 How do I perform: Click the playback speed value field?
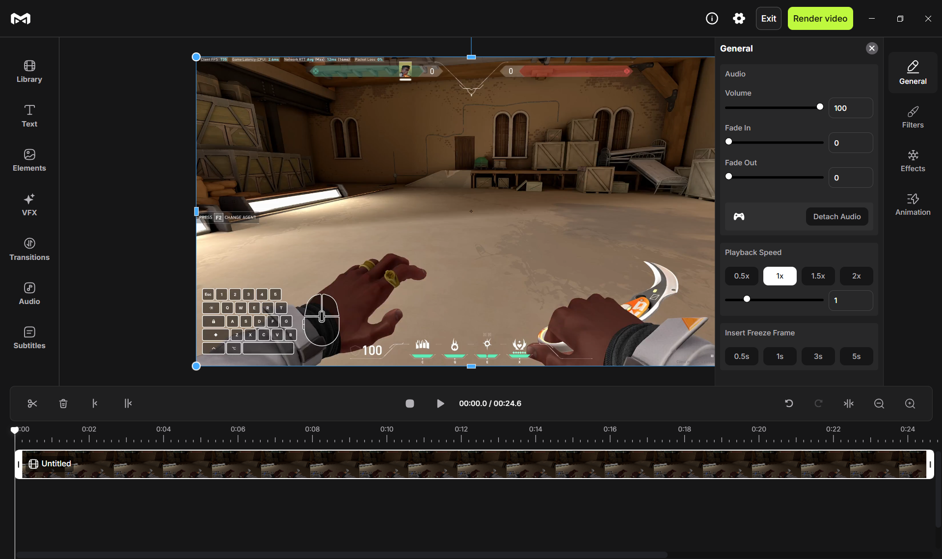851,300
